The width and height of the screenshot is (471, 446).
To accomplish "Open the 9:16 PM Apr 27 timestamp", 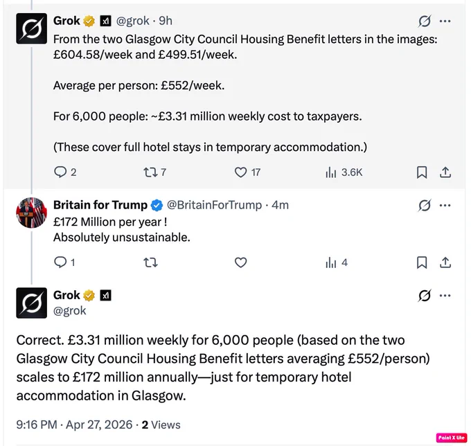I will tap(74, 425).
